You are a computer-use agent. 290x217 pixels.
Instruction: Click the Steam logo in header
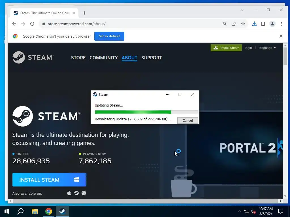33,57
